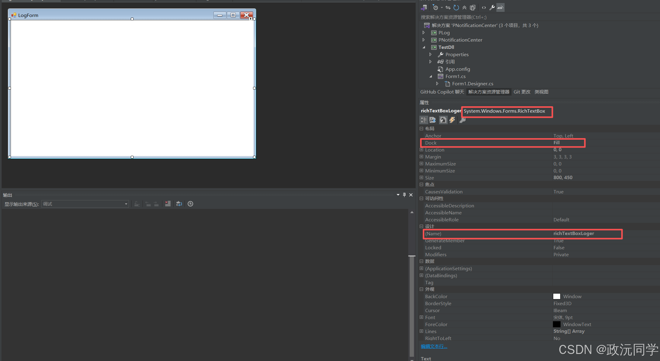The height and width of the screenshot is (361, 660).
Task: Toggle word wrap in output panel
Action: point(179,204)
